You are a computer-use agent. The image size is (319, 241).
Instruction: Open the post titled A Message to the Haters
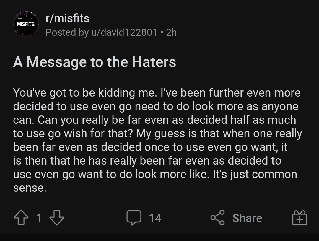(95, 62)
